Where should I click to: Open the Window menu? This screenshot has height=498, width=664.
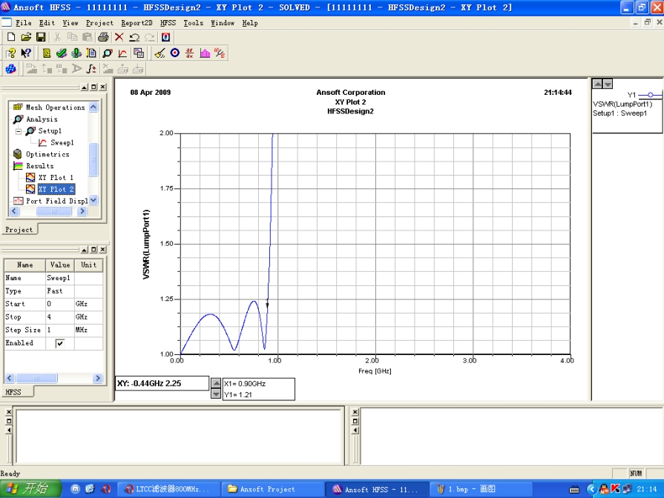[x=223, y=23]
